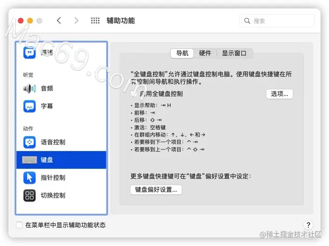Image resolution: width=329 pixels, height=246 pixels.
Task: Enable the 启用全键盘控制 checkbox
Action: (134, 94)
